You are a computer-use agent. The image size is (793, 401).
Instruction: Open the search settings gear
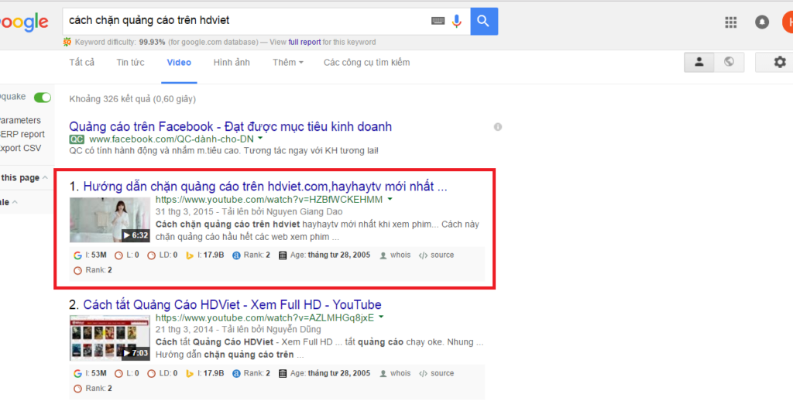(779, 62)
